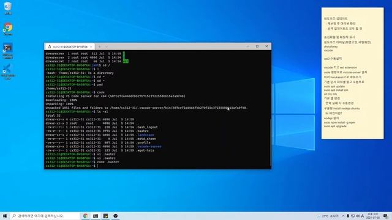Click the 'wsl2' line in sticky note
The width and height of the screenshot is (392, 220).
coord(333,59)
